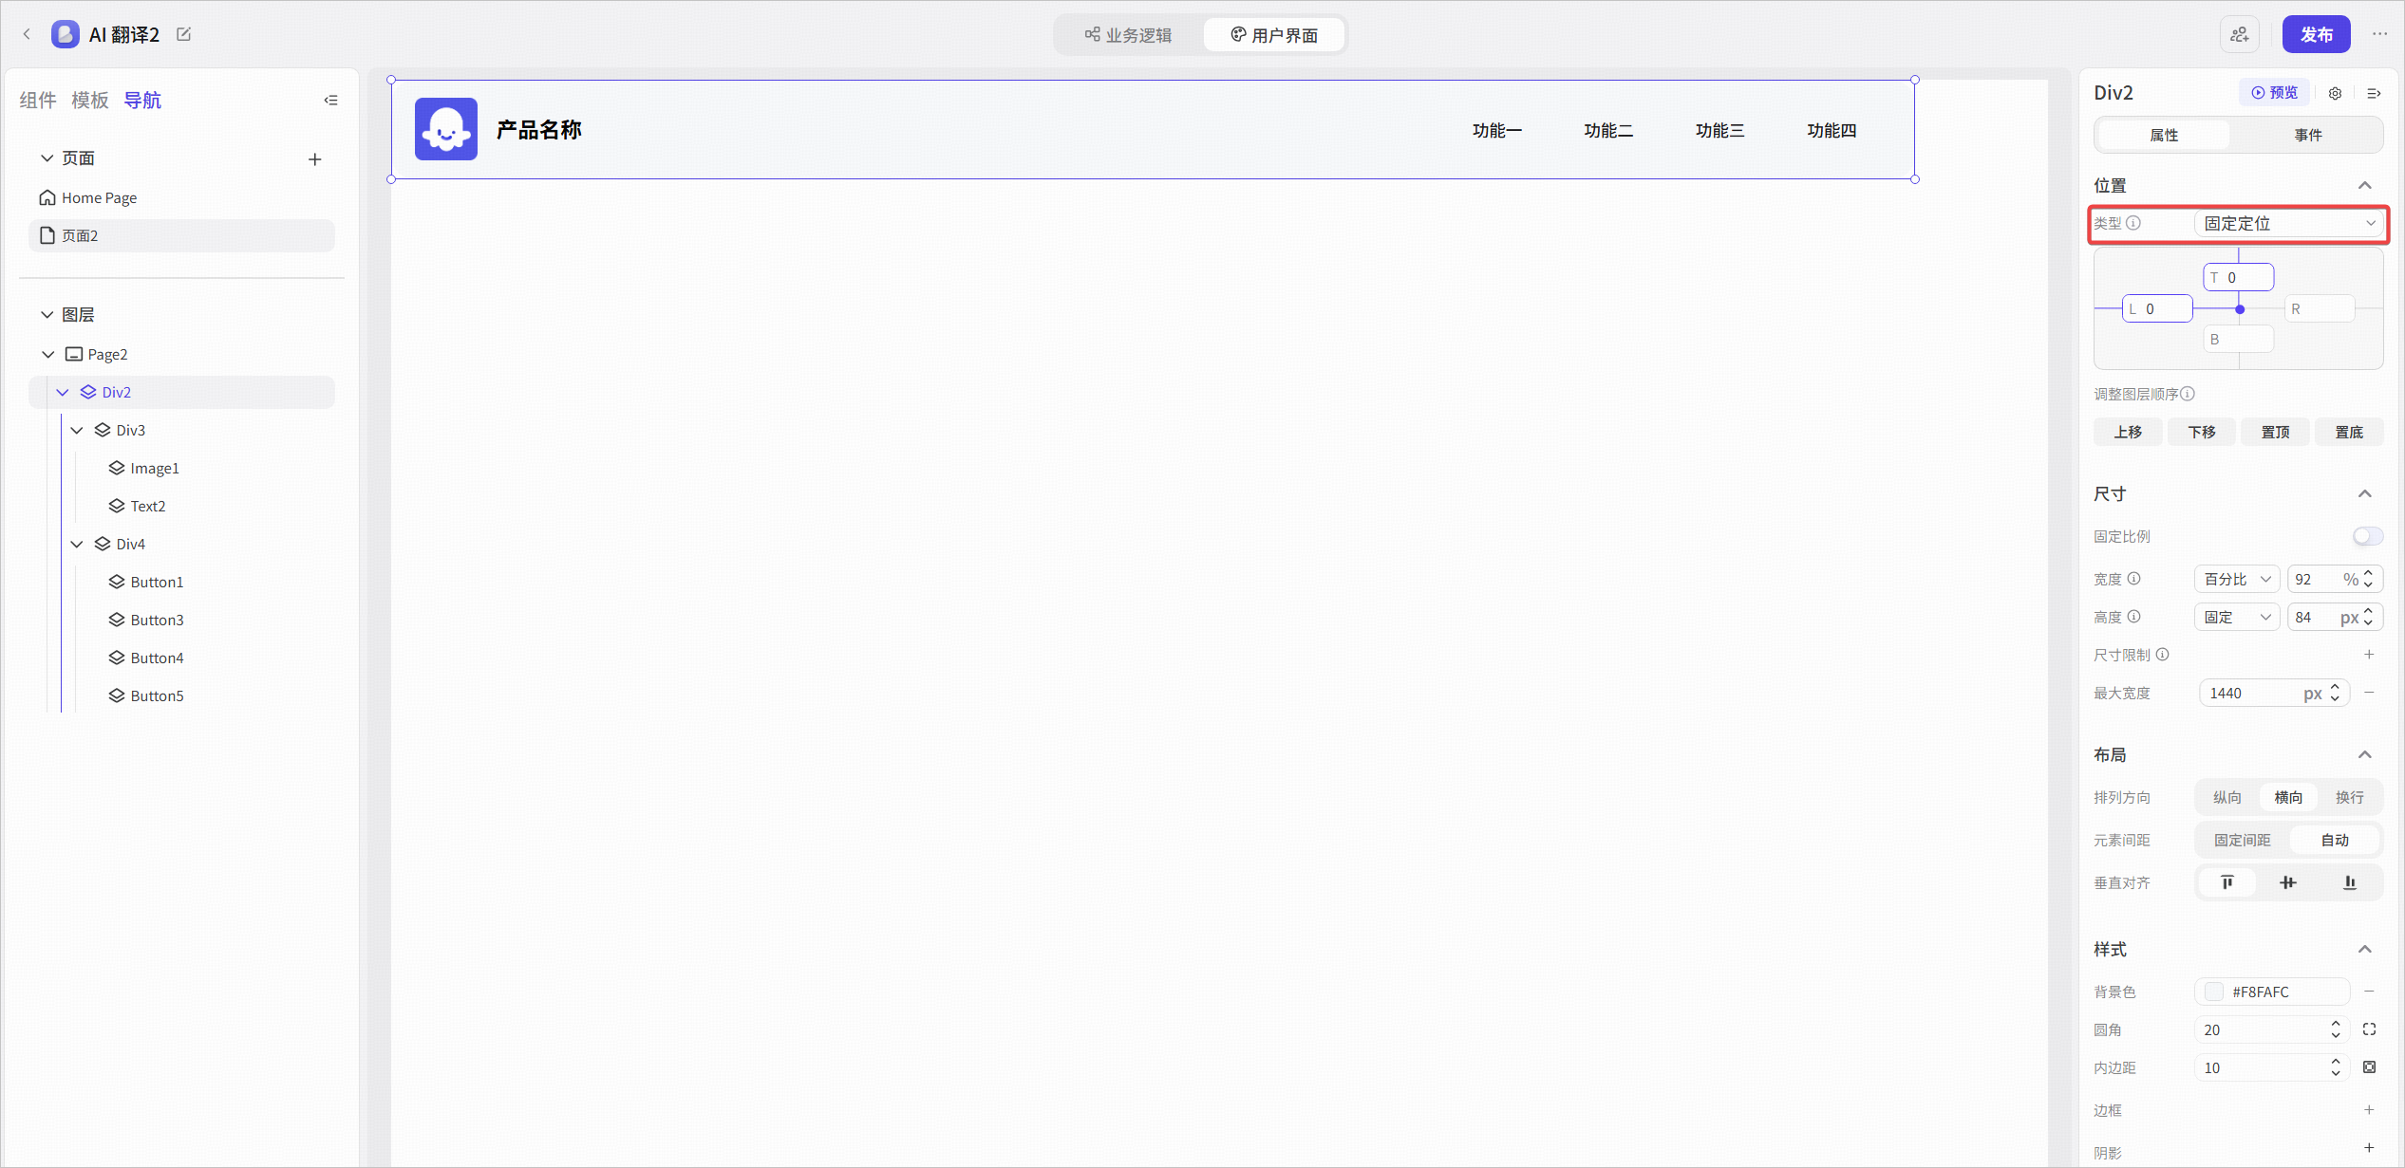The image size is (2405, 1168).
Task: Open the 导航 tab
Action: [142, 100]
